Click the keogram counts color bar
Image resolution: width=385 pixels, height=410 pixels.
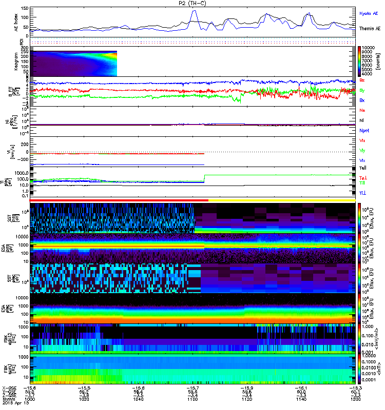coord(360,61)
